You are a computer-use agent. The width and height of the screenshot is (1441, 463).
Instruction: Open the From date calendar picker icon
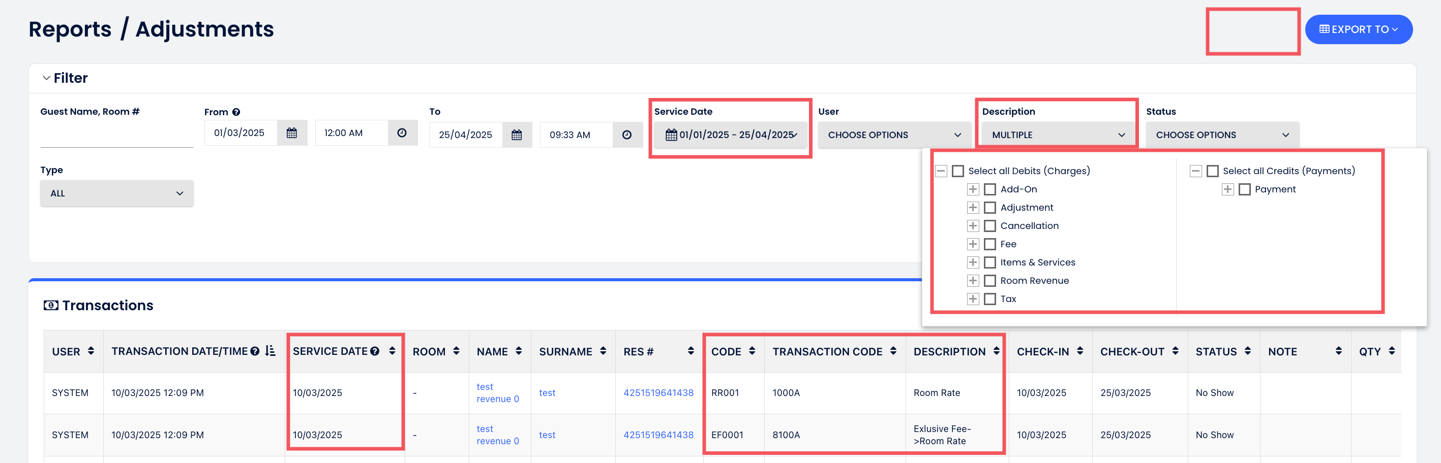click(291, 133)
